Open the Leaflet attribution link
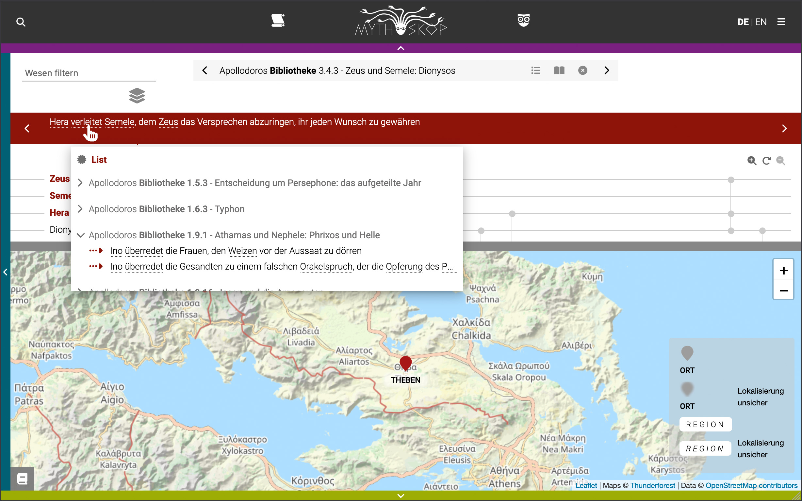Image resolution: width=802 pixels, height=501 pixels. click(586, 485)
